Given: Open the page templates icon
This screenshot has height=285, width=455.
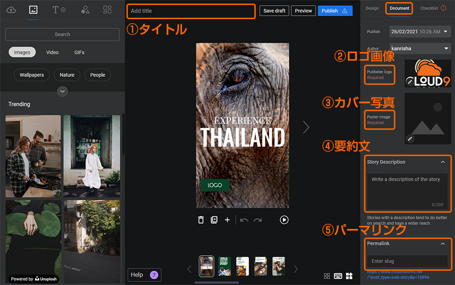Looking at the screenshot, I should click(x=107, y=10).
